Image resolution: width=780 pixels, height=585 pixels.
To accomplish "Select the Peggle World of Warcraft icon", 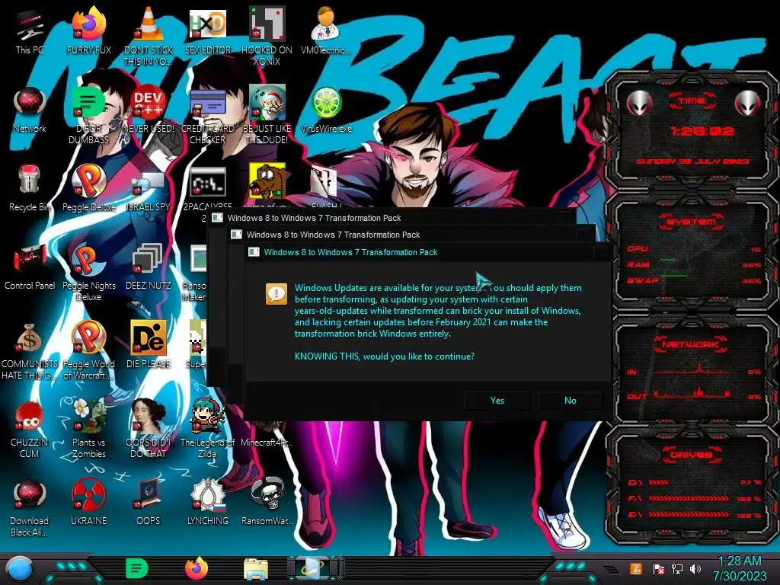I will 89,350.
